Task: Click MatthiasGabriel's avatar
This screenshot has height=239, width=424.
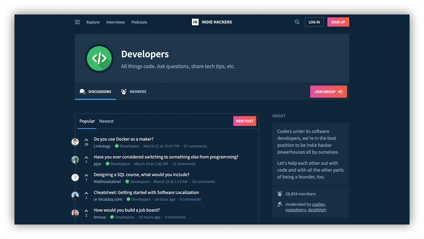Action: [x=75, y=177]
